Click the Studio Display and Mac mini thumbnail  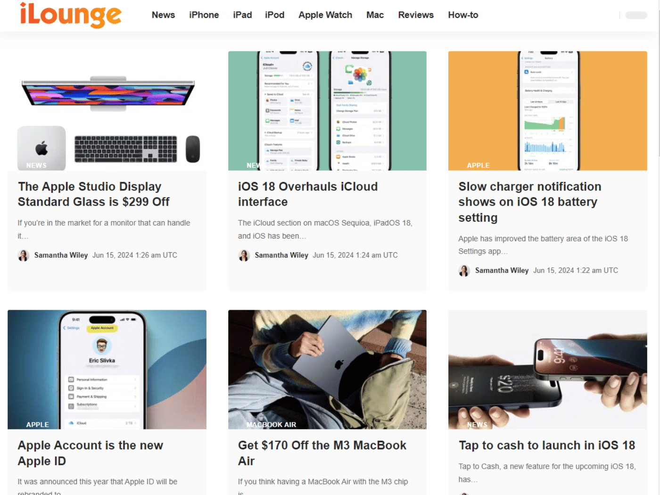click(x=107, y=111)
